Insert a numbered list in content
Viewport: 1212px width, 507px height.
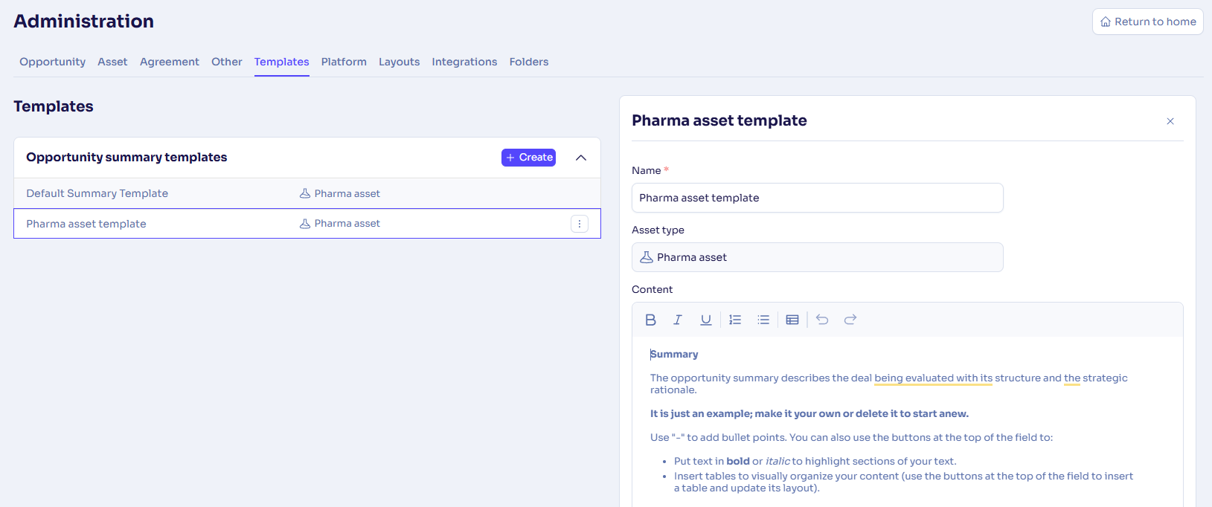point(735,320)
